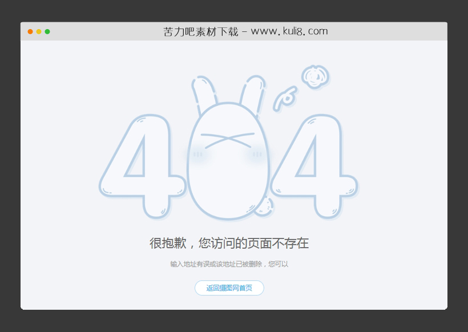Click the spiral doodle beside the rabbit's ear
468x332 pixels.
(287, 98)
